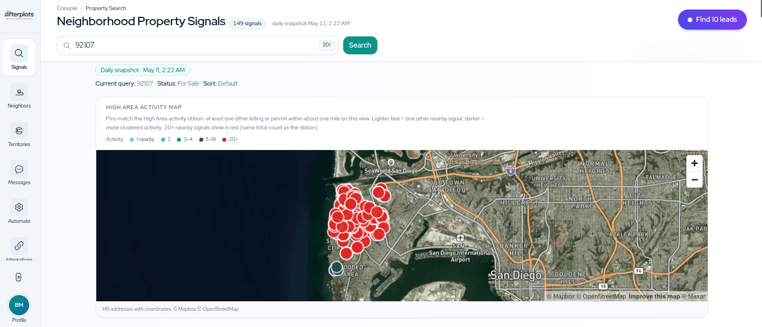The width and height of the screenshot is (762, 327).
Task: Open the Signals sidebar section
Action: tap(19, 58)
